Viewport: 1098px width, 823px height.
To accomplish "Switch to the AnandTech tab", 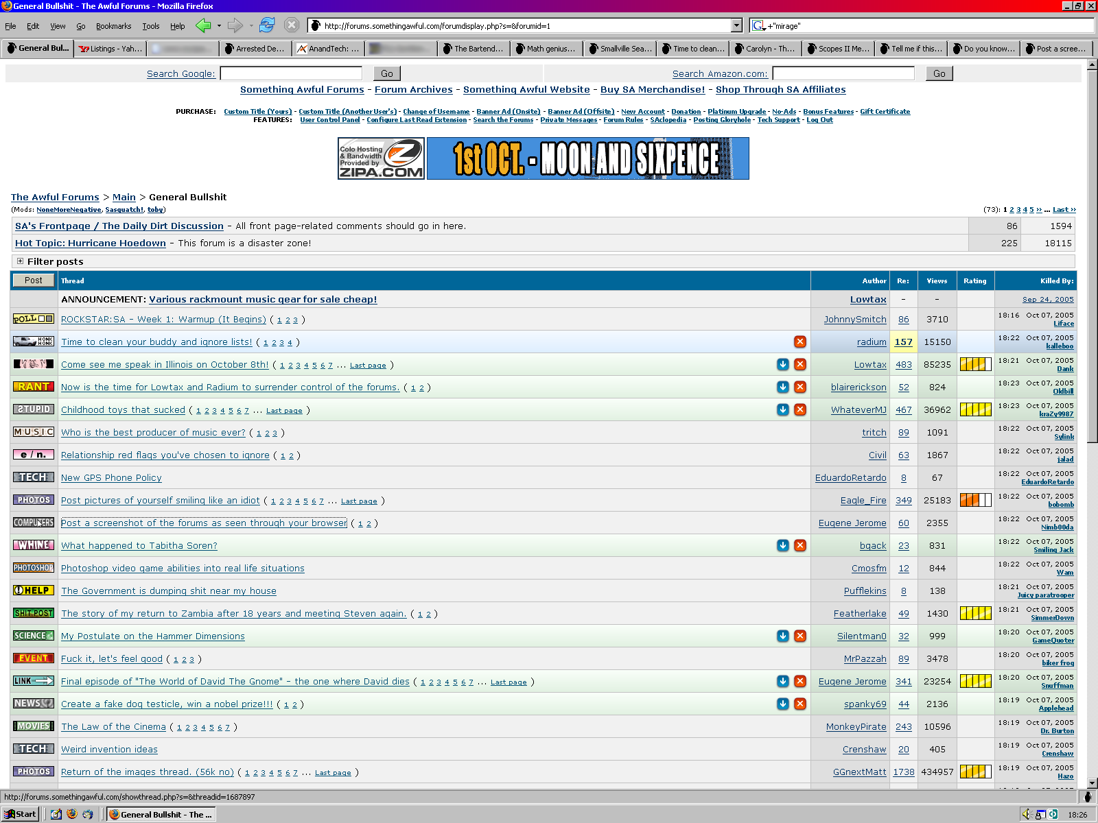I will click(x=328, y=49).
